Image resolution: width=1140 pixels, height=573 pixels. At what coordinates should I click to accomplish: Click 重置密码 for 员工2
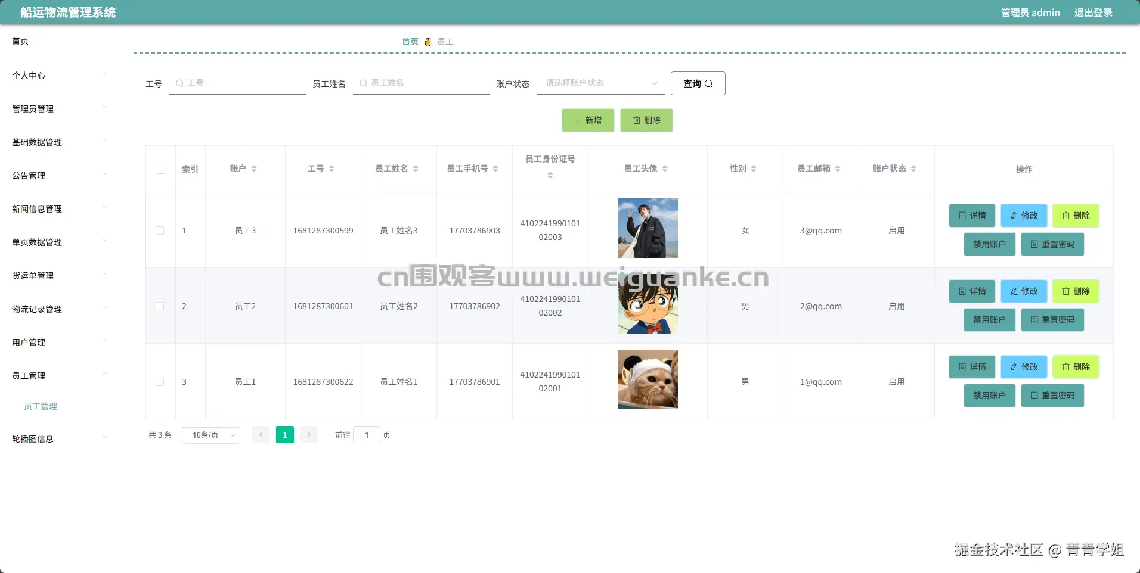point(1052,320)
